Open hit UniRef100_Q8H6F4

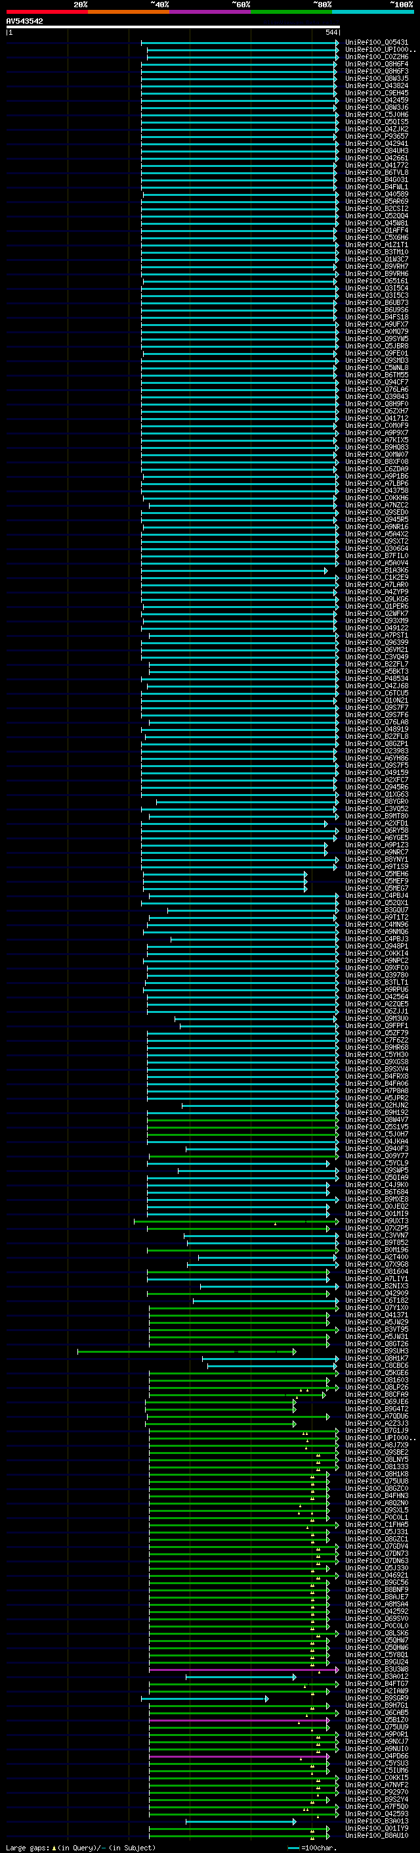pyautogui.click(x=376, y=64)
